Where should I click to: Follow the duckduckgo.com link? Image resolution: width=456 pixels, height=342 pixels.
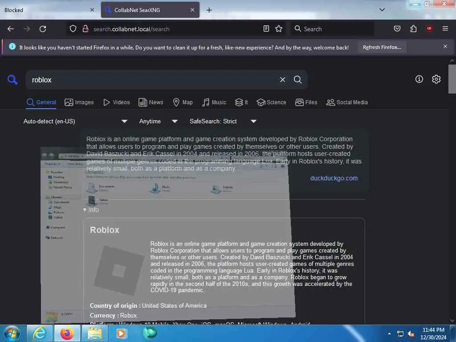tap(334, 178)
